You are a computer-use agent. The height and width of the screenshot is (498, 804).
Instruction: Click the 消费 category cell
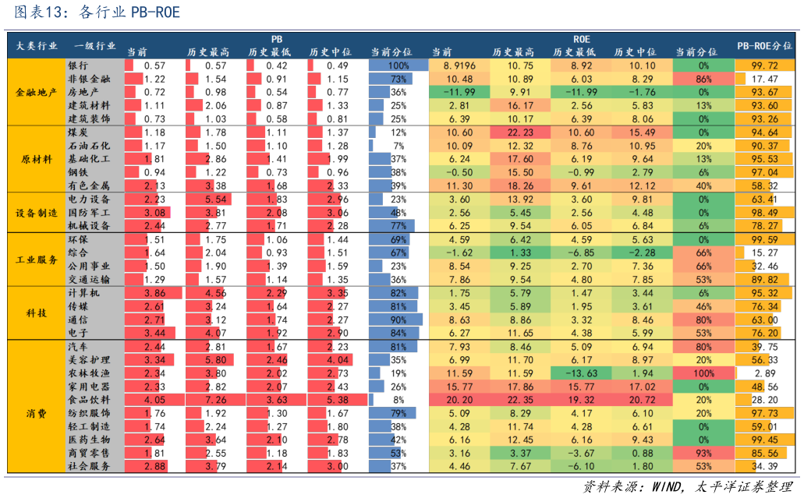37,413
